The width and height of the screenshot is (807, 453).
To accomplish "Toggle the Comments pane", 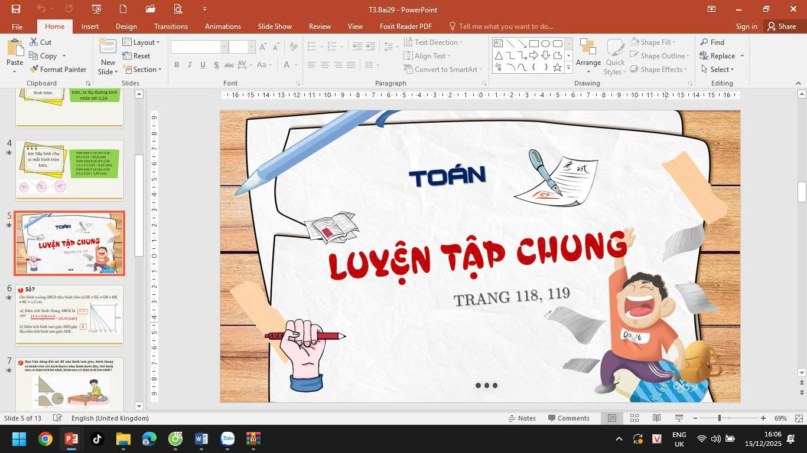I will [568, 418].
